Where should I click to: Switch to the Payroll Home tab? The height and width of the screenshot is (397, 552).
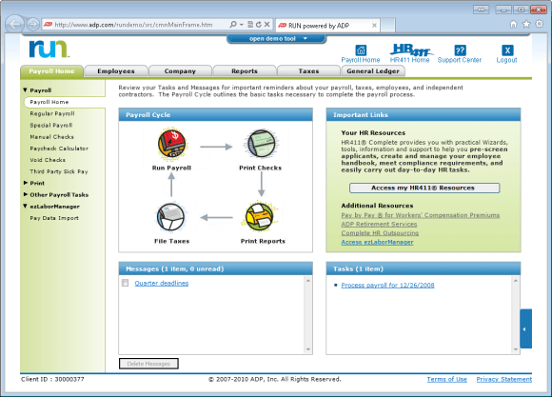pyautogui.click(x=51, y=71)
